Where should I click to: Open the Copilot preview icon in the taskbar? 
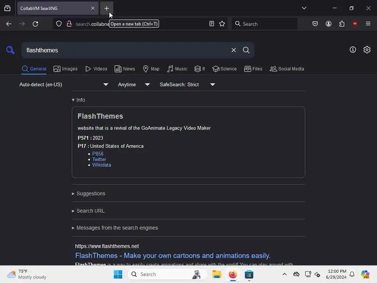click(x=365, y=274)
